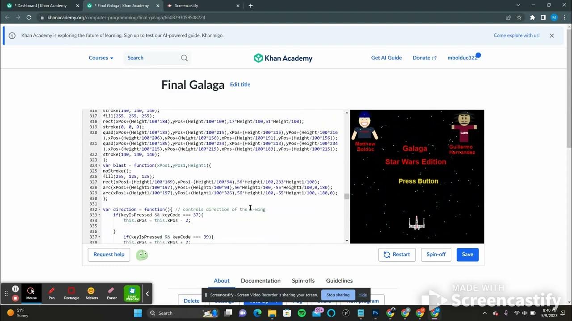The width and height of the screenshot is (572, 321).
Task: Dismiss the Khanmigo banner with the X
Action: point(551,36)
